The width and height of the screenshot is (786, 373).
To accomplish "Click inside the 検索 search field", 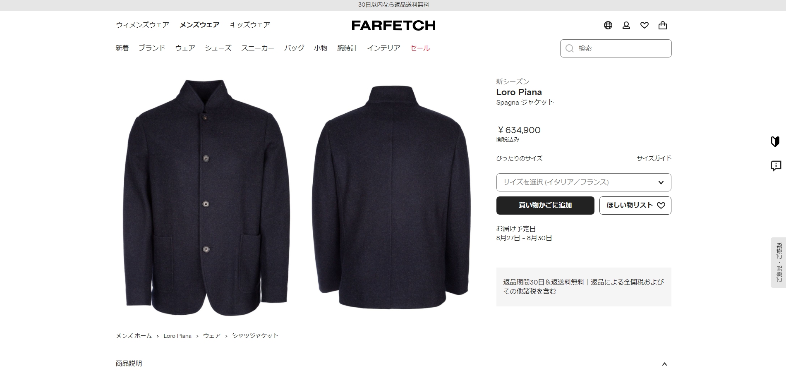I will click(x=616, y=48).
